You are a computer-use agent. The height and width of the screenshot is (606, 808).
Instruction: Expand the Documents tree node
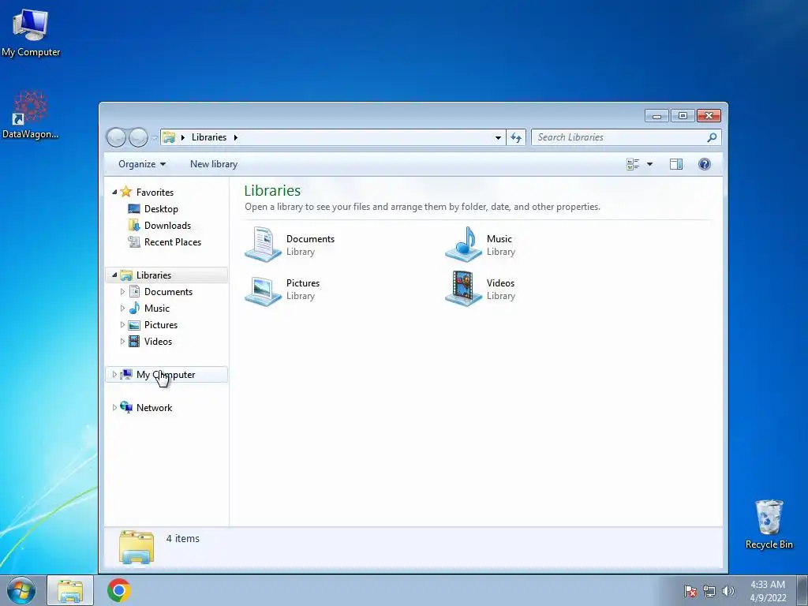pos(122,292)
